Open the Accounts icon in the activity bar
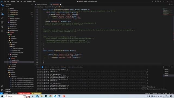 2,86
